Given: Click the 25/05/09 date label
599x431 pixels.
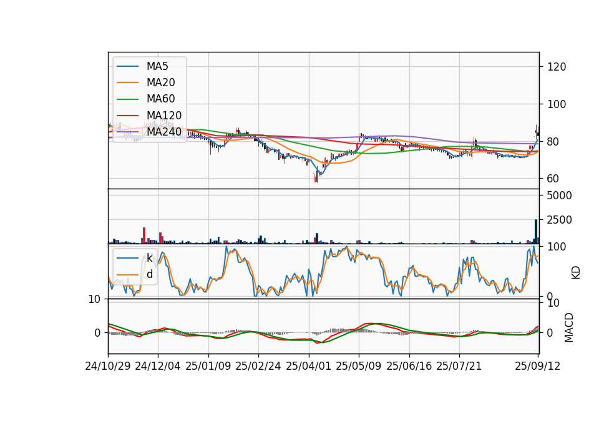Looking at the screenshot, I should tap(358, 366).
